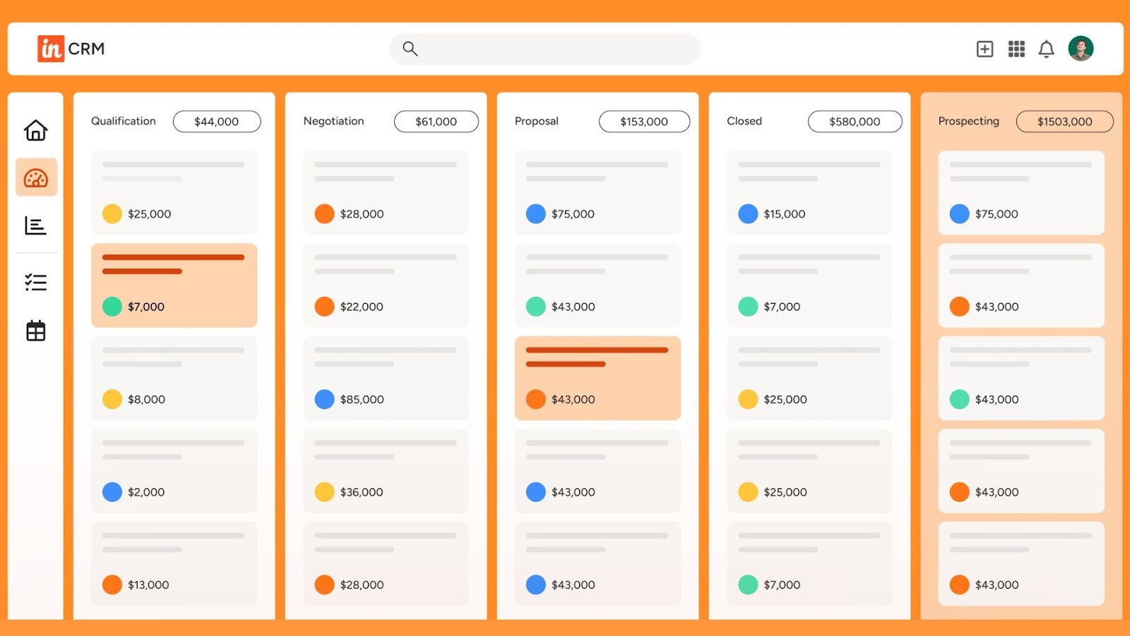Viewport: 1130px width, 636px height.
Task: Open the analytics bar chart icon
Action: point(35,226)
